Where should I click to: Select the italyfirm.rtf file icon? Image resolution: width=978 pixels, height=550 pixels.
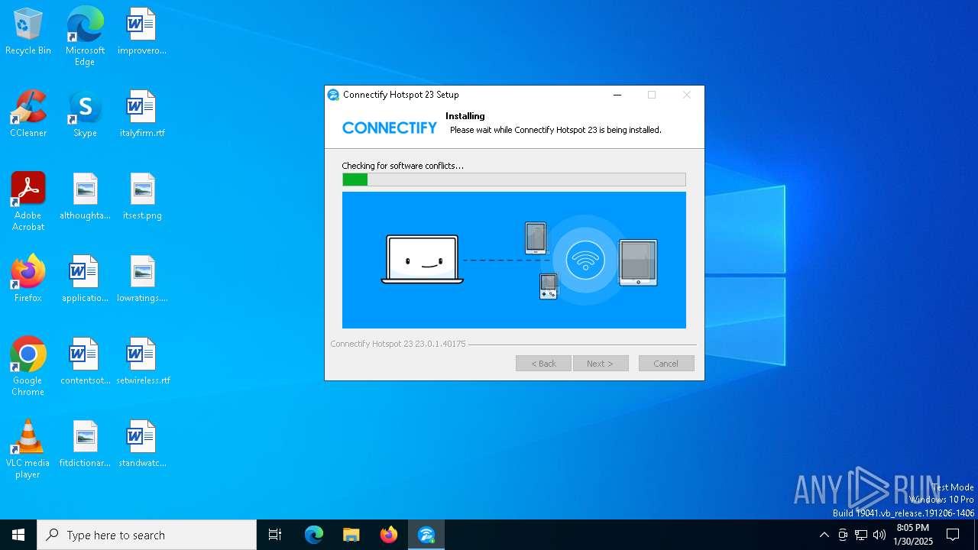tap(142, 115)
